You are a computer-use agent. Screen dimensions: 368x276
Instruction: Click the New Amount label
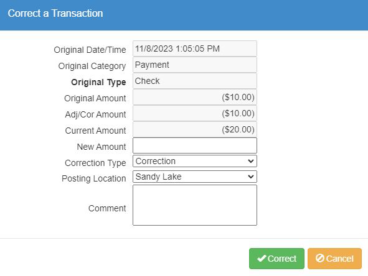coord(101,147)
